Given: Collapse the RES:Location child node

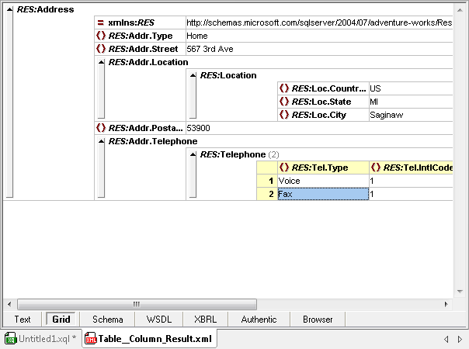Looking at the screenshot, I should pyautogui.click(x=193, y=75).
